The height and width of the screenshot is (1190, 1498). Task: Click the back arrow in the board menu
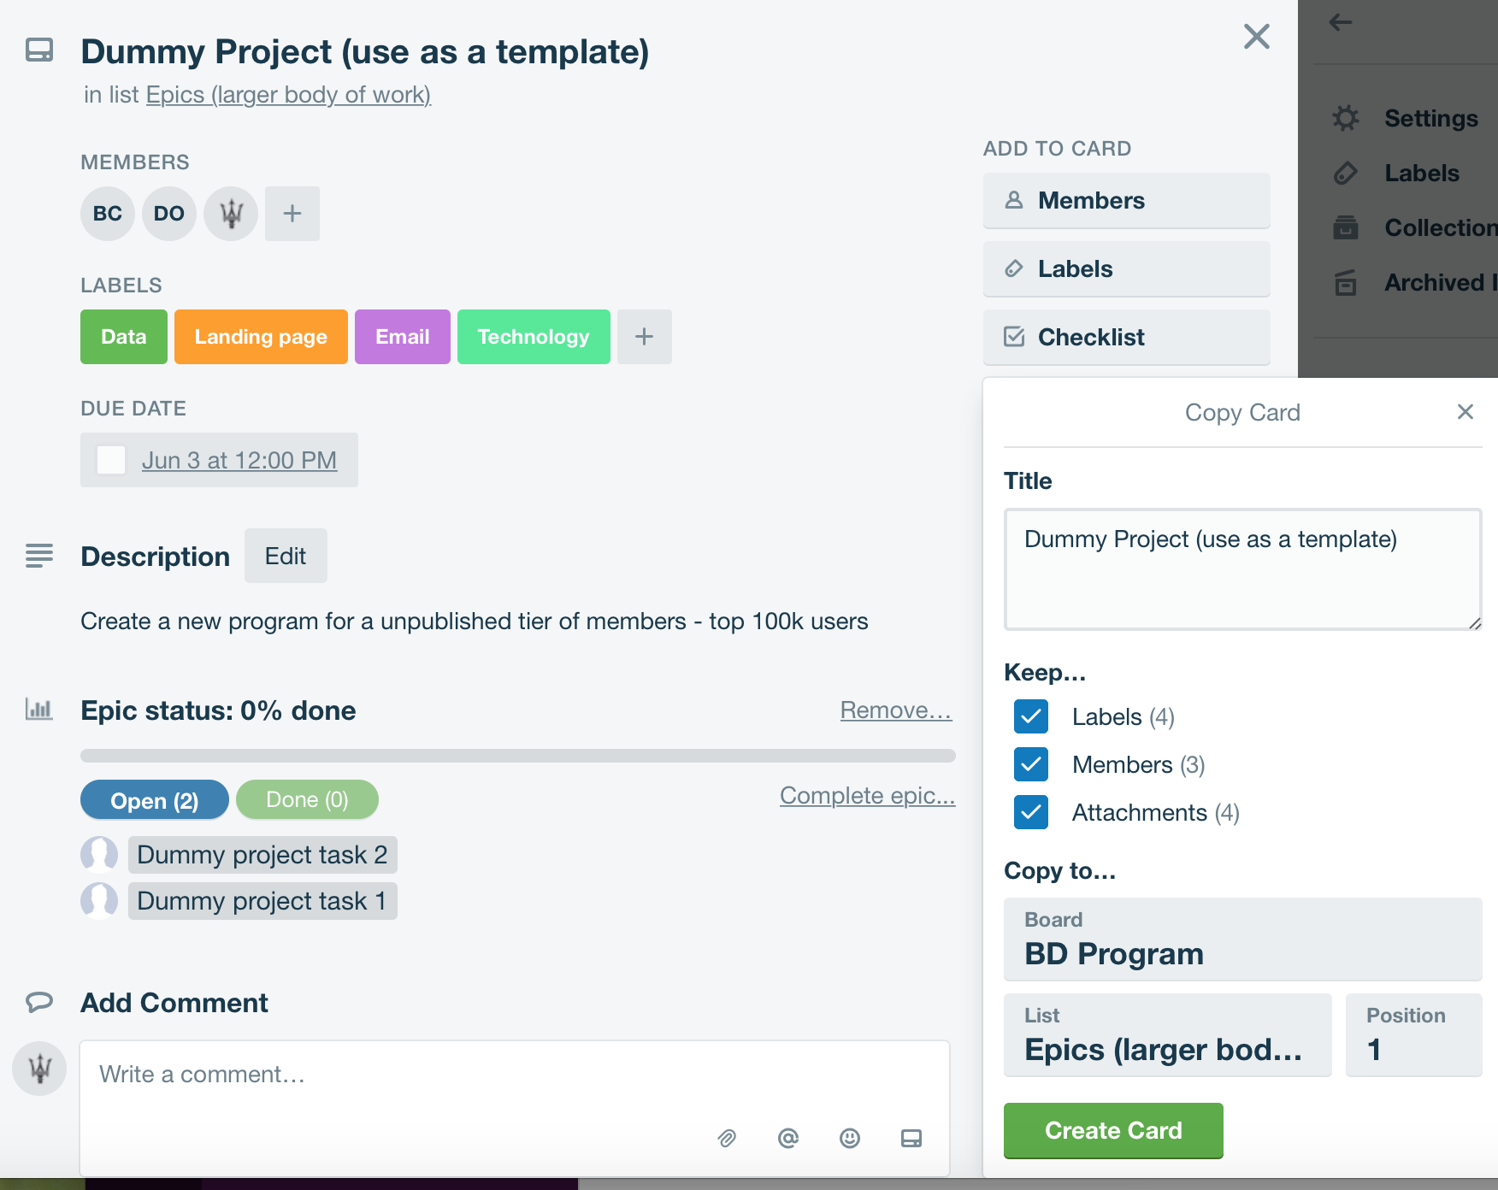coord(1340,23)
